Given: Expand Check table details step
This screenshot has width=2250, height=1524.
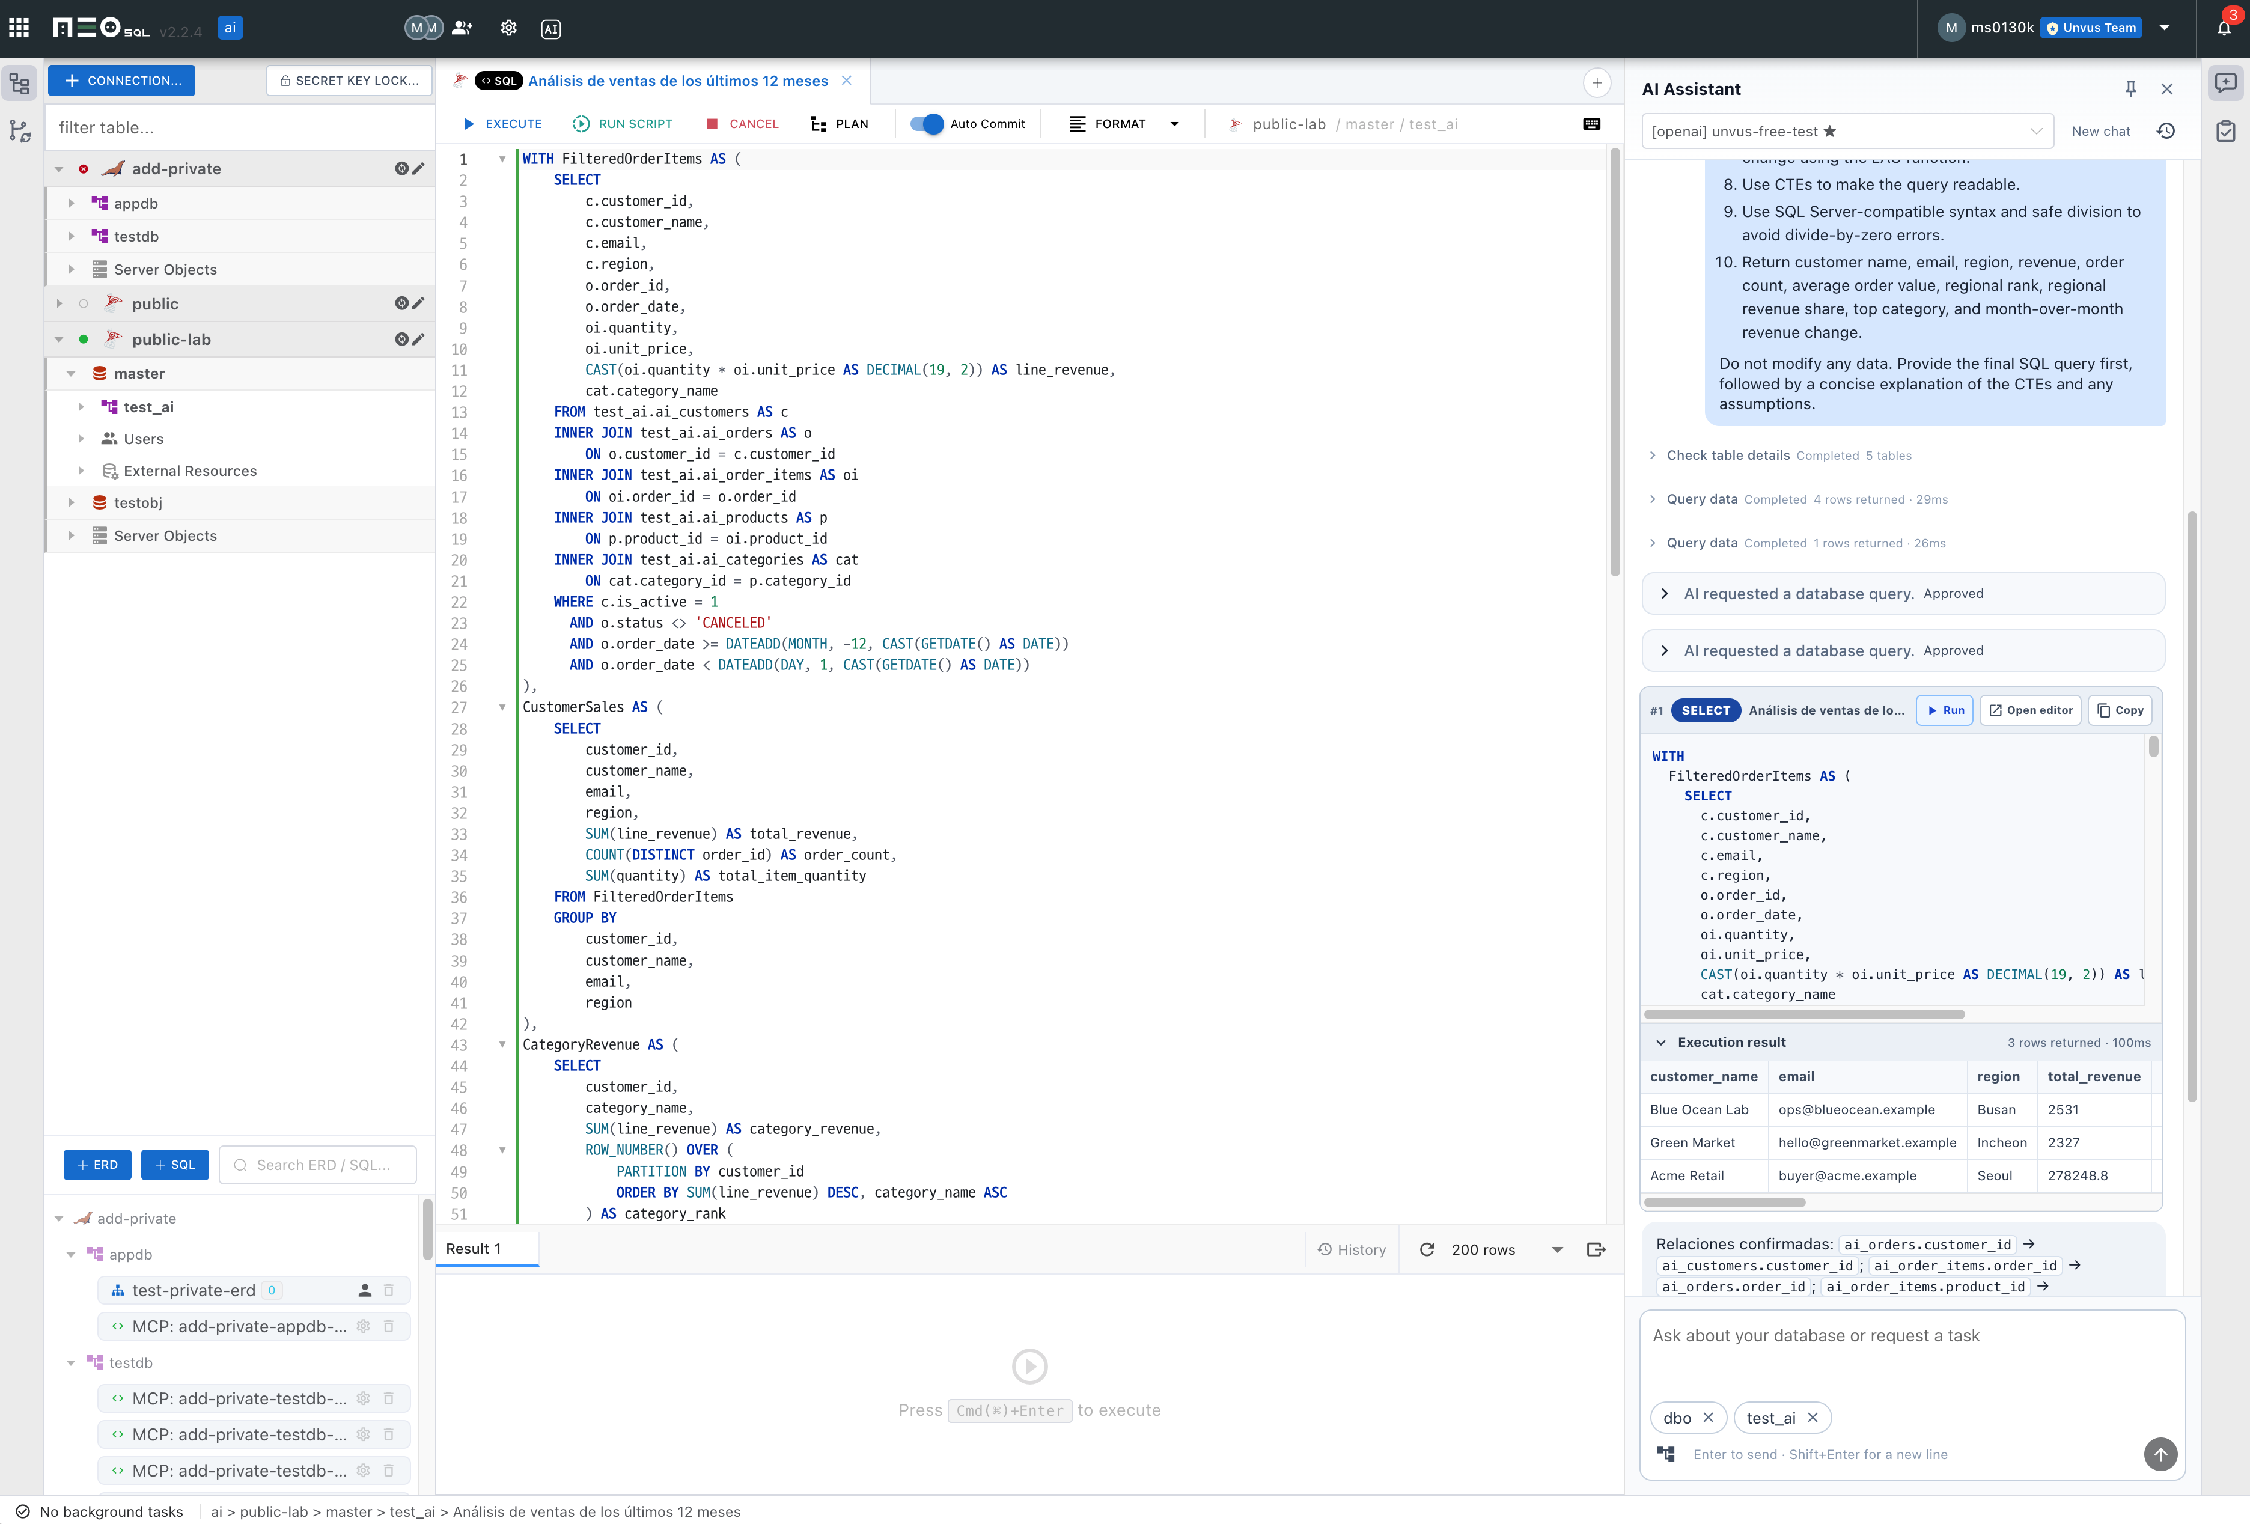Looking at the screenshot, I should point(1651,455).
